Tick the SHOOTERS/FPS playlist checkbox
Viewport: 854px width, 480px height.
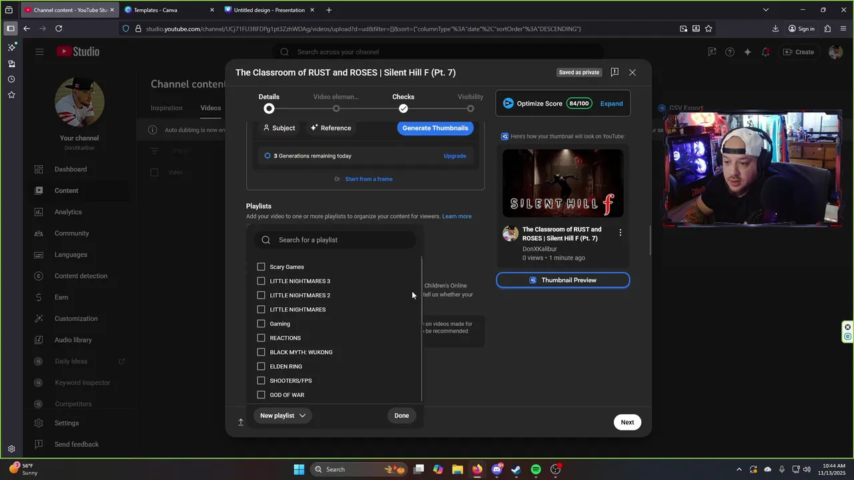pos(261,381)
